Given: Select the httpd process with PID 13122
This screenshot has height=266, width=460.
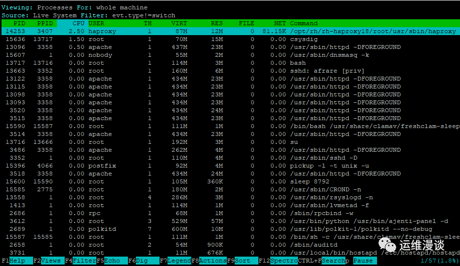Looking at the screenshot, I should coord(230,79).
